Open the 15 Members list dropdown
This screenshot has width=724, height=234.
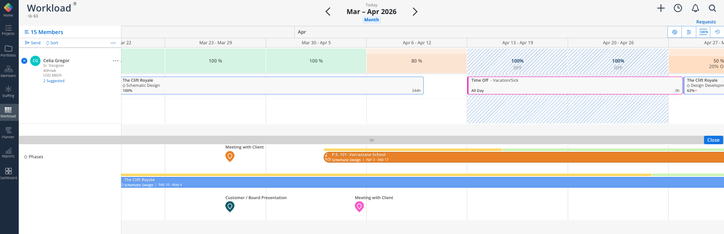[x=44, y=32]
